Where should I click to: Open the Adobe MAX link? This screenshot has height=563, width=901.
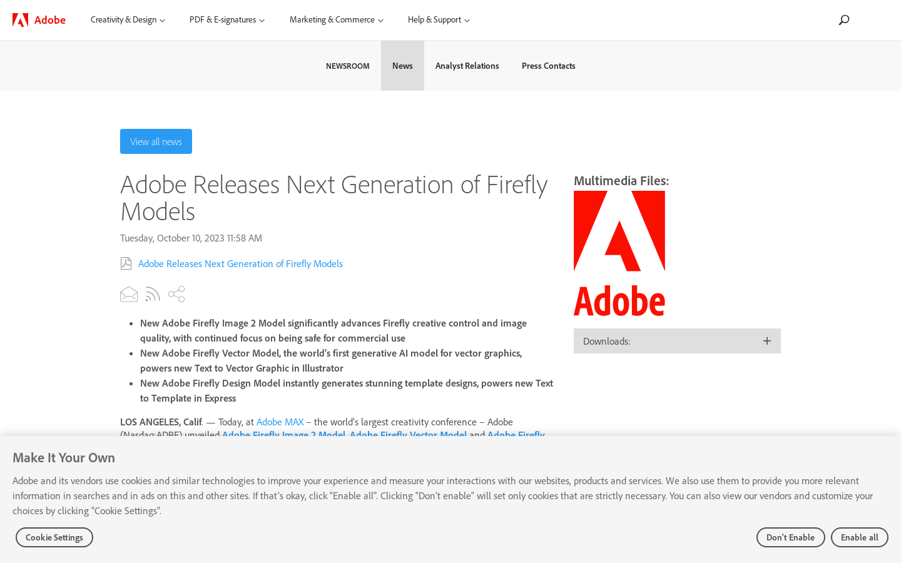coord(280,422)
